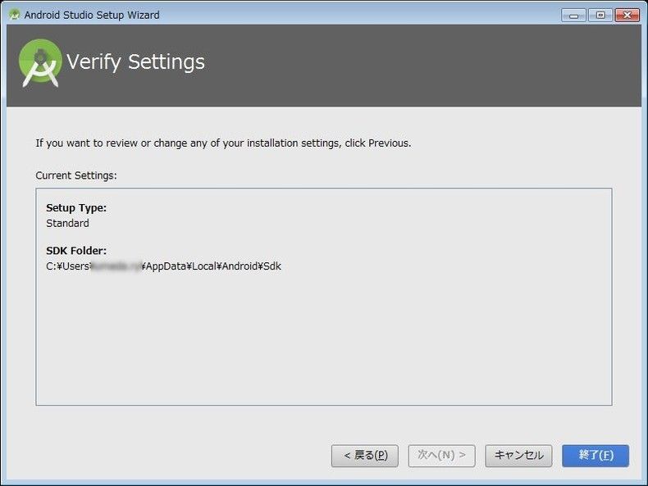
Task: Click the installation settings instruction sentence
Action: pos(223,143)
